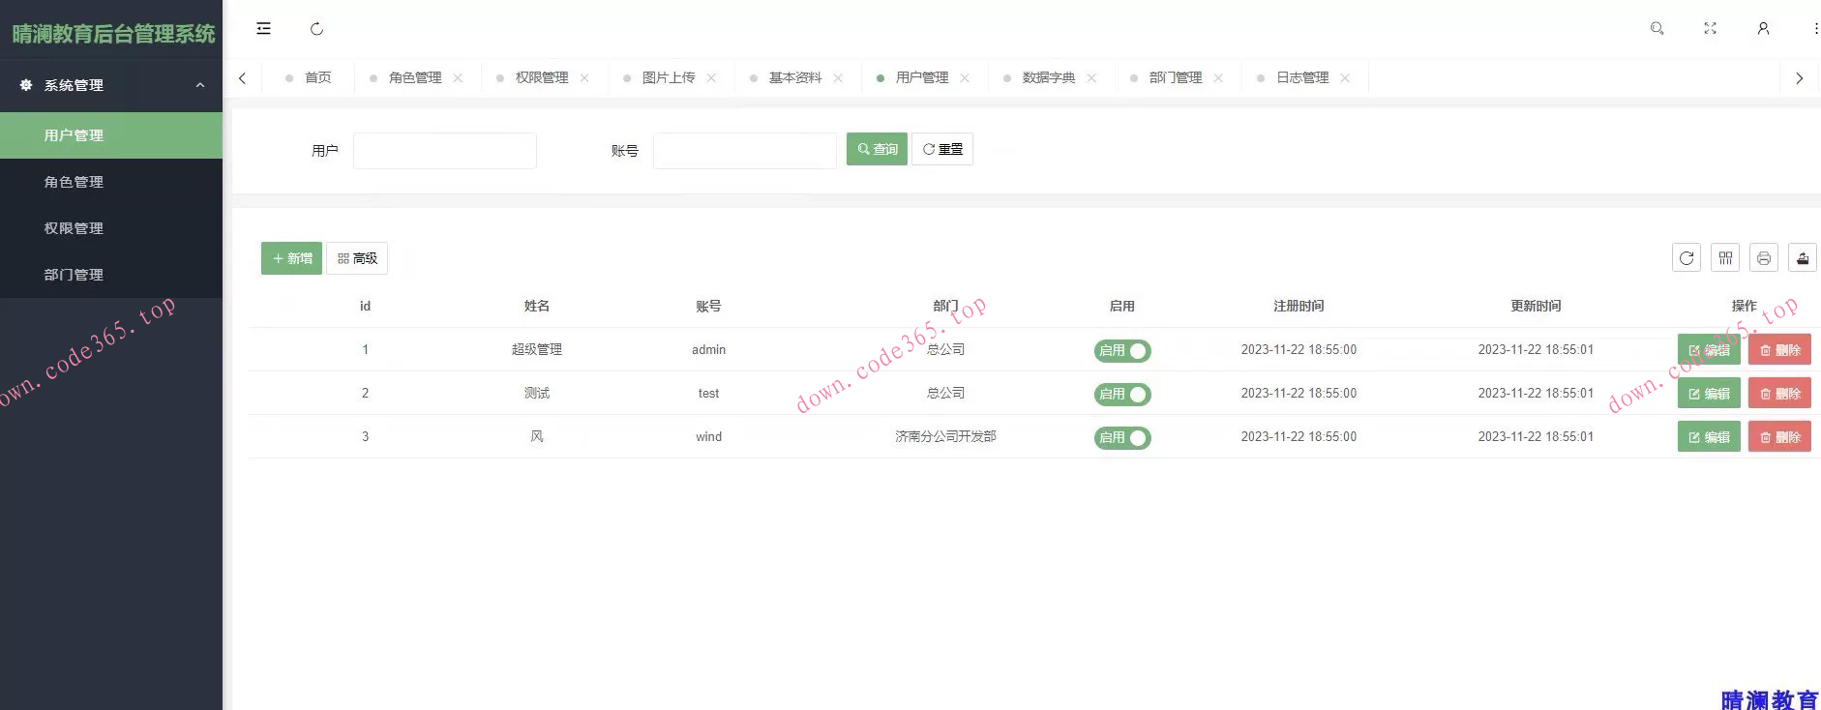Edit the admin user row
The width and height of the screenshot is (1821, 710).
pos(1709,350)
